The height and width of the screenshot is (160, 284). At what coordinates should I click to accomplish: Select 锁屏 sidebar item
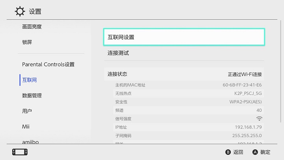(x=27, y=42)
